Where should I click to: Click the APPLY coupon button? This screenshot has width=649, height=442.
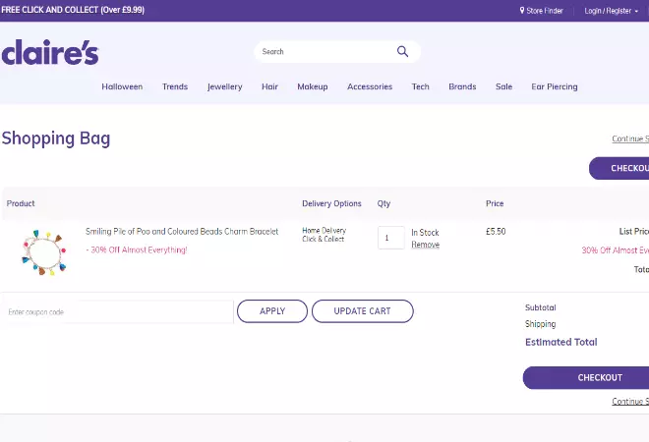(x=272, y=311)
